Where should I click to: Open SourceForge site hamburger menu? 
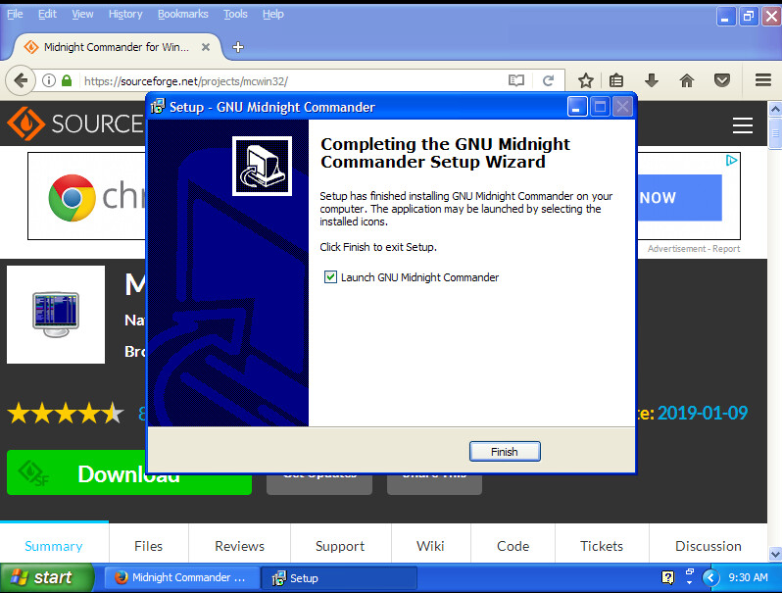tap(743, 125)
